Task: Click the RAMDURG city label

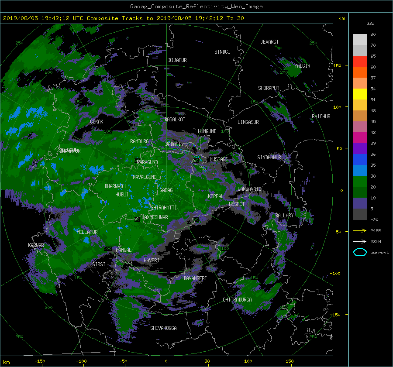Action: 139,141
